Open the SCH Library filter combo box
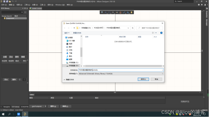 tap(13, 12)
